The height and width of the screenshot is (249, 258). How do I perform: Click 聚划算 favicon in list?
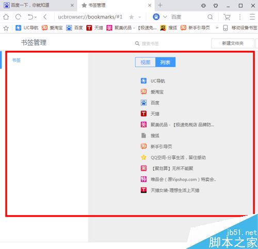[143, 168]
